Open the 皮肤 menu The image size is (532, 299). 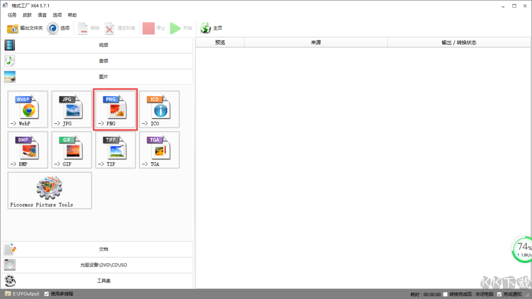point(27,15)
